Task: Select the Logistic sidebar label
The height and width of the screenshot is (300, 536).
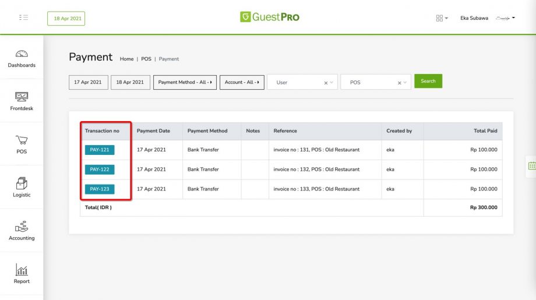Action: click(x=22, y=195)
